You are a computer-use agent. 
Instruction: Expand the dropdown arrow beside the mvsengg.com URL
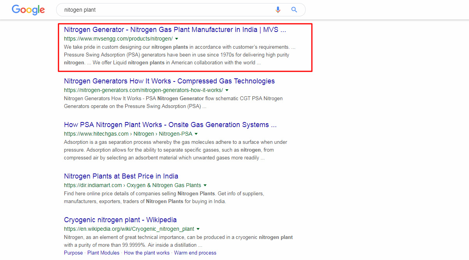(177, 39)
